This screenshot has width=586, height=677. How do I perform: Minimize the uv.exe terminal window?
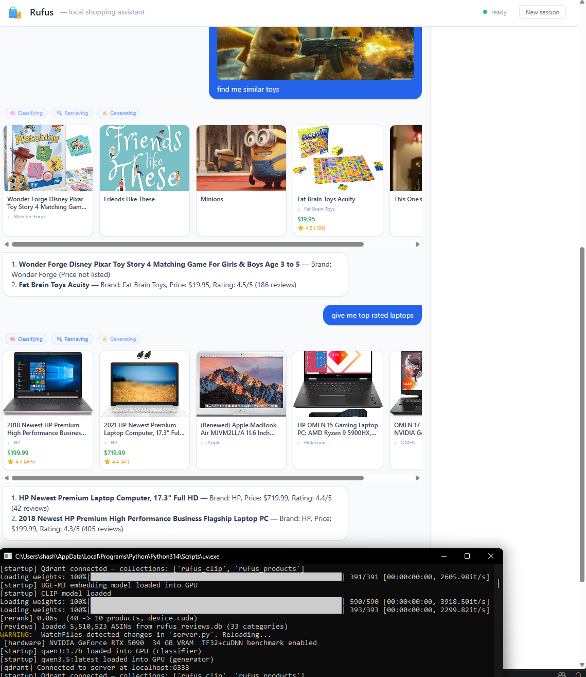pyautogui.click(x=444, y=556)
